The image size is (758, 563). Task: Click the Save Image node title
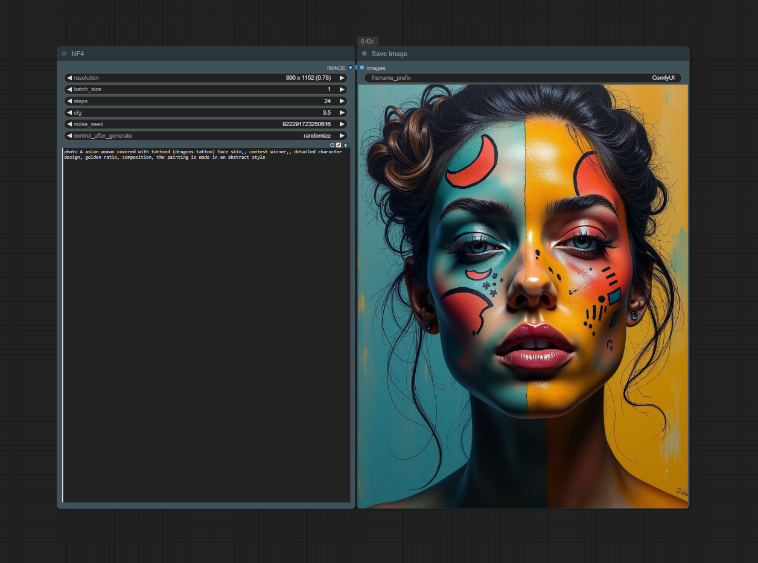tap(389, 54)
